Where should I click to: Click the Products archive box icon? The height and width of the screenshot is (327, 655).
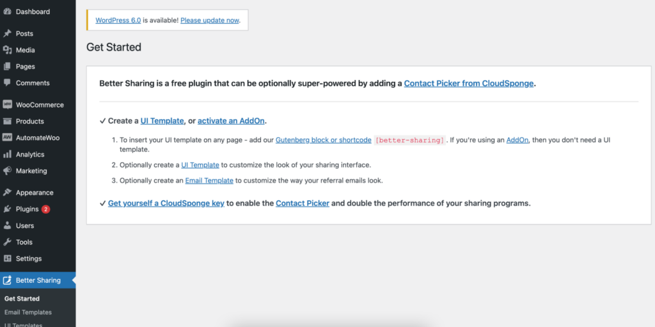[7, 122]
